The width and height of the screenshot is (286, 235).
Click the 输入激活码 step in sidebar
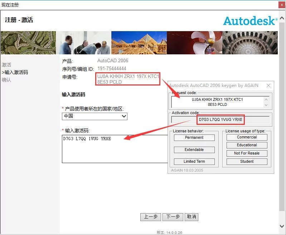click(x=15, y=72)
